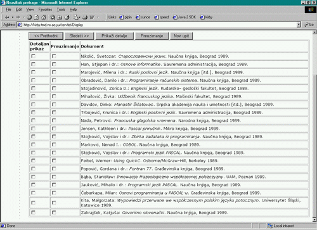317x230 pixels.
Task: Expand the Address bar URL dropdown
Action: pos(299,25)
